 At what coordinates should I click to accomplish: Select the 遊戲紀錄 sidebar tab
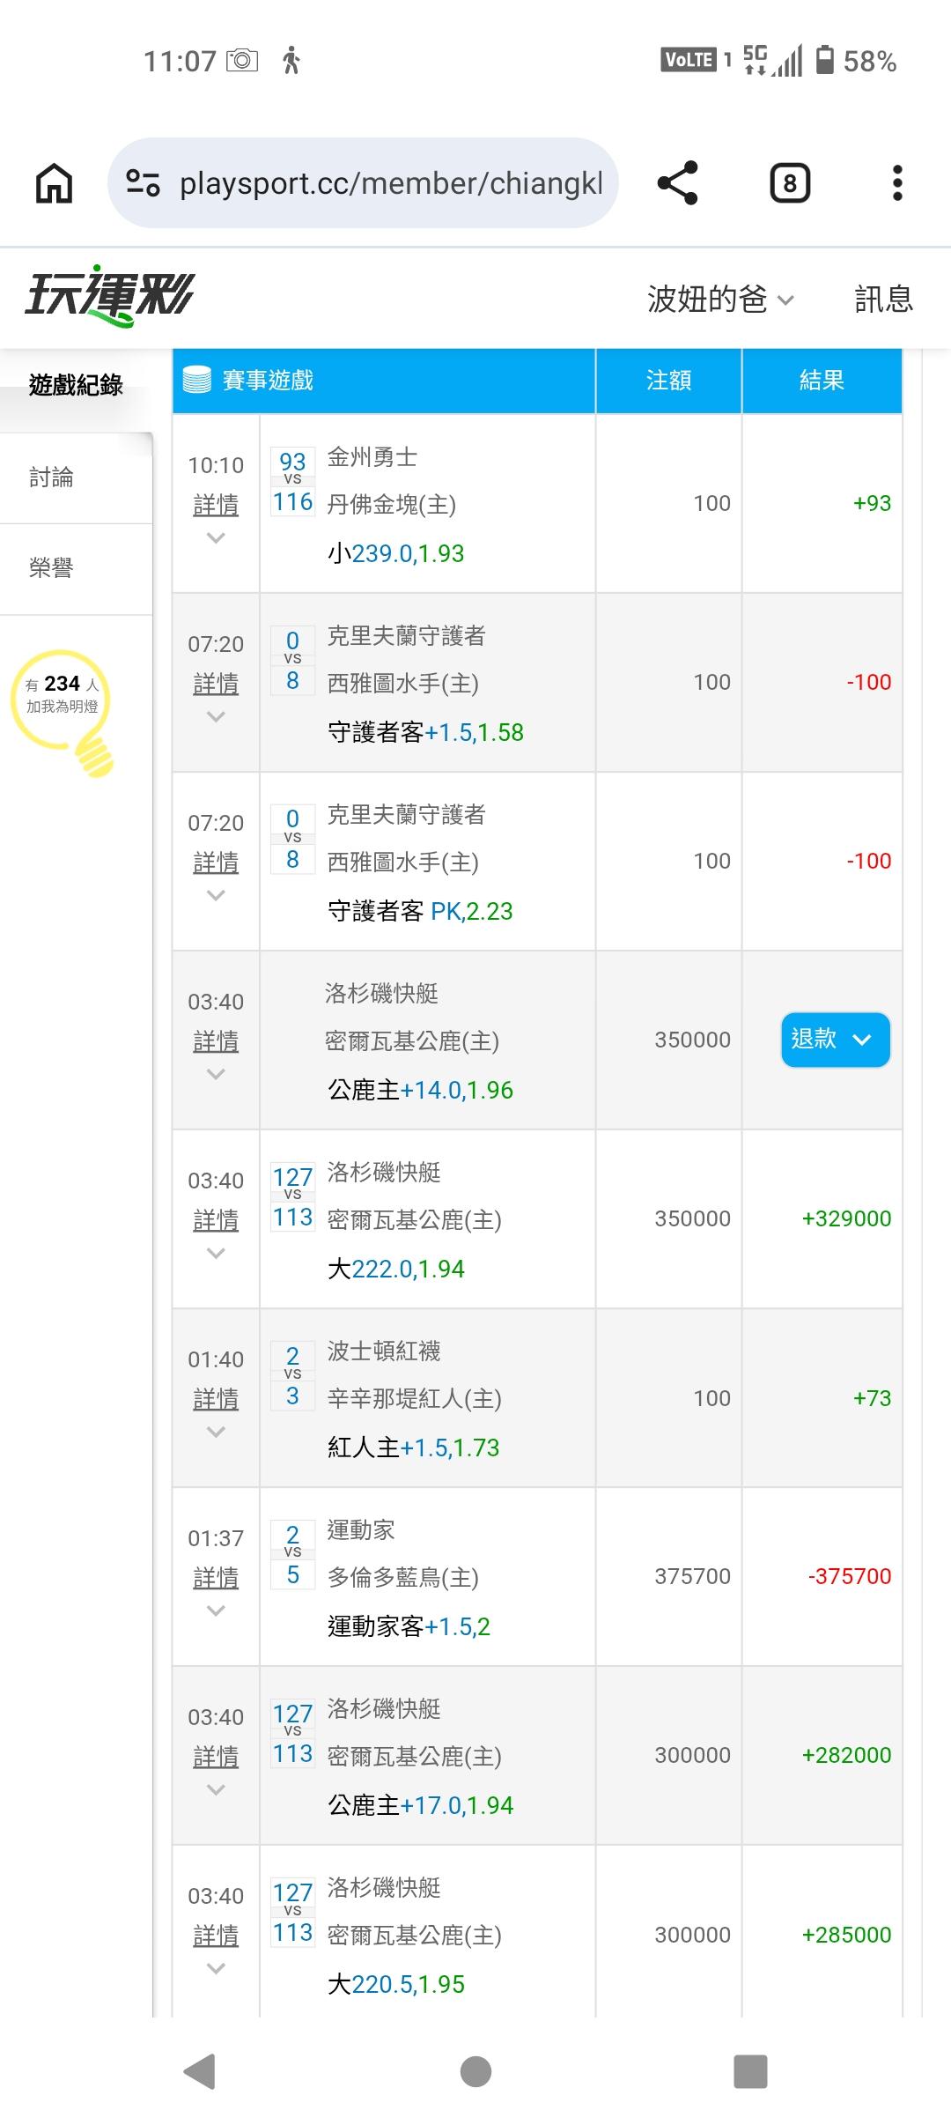coord(76,385)
